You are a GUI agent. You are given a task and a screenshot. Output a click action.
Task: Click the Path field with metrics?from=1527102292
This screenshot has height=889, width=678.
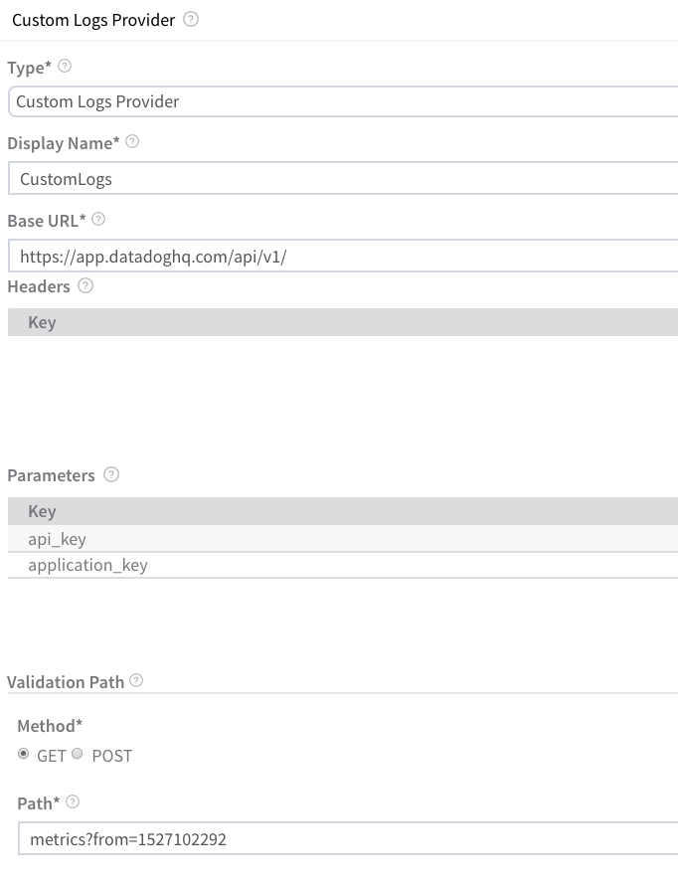click(348, 838)
